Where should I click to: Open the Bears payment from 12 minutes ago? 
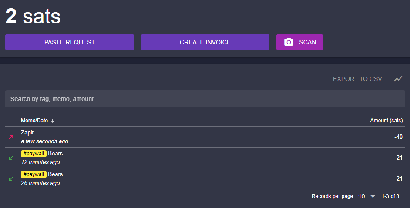(55, 154)
